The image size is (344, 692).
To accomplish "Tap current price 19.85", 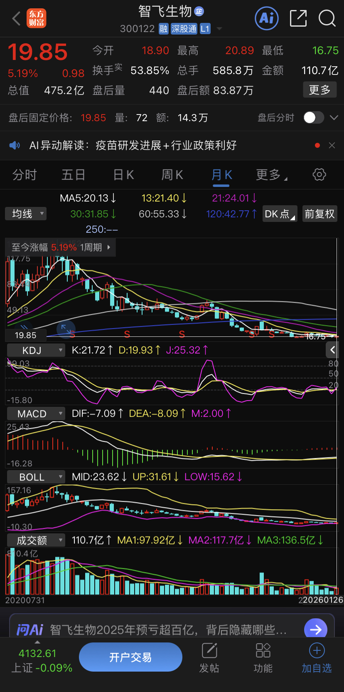I will [x=37, y=52].
